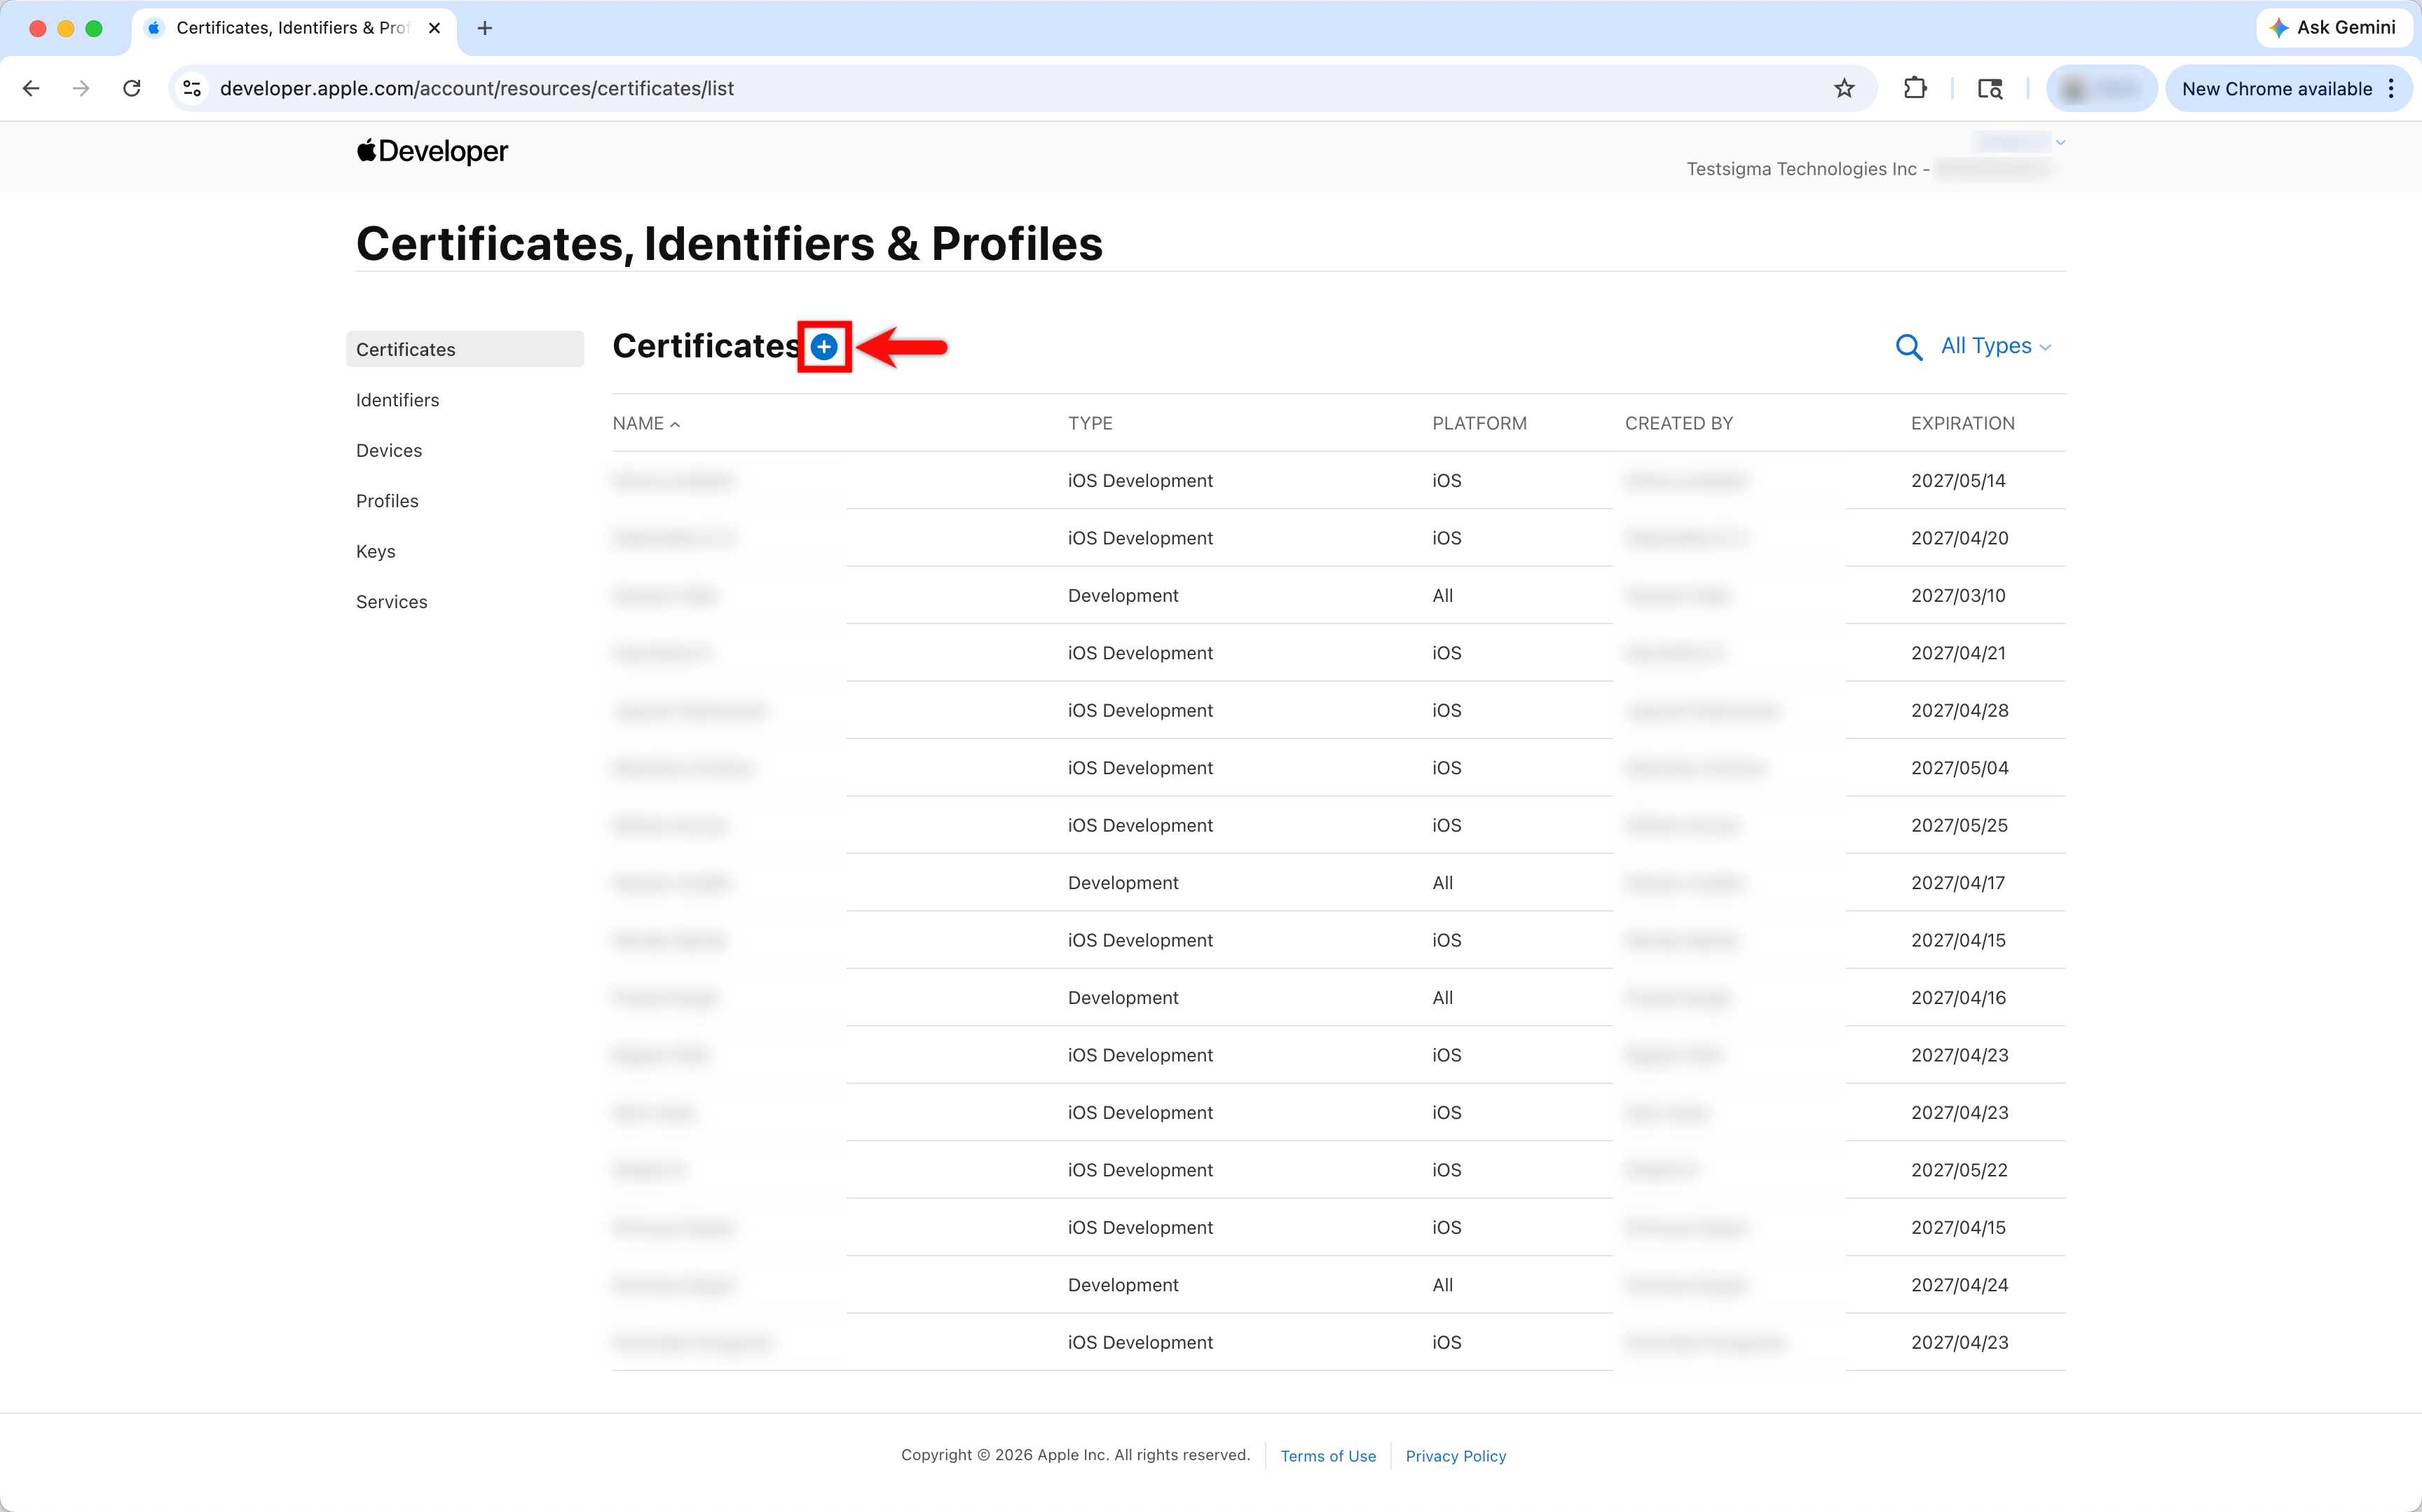The height and width of the screenshot is (1512, 2422).
Task: Close the Certificates, Identifiers tab
Action: click(x=434, y=28)
